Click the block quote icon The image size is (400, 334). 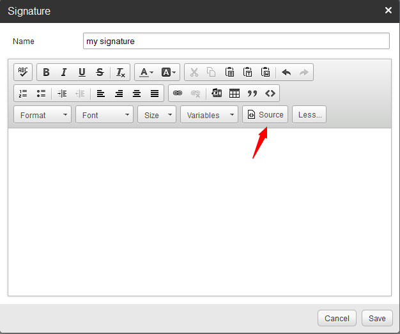click(x=252, y=93)
